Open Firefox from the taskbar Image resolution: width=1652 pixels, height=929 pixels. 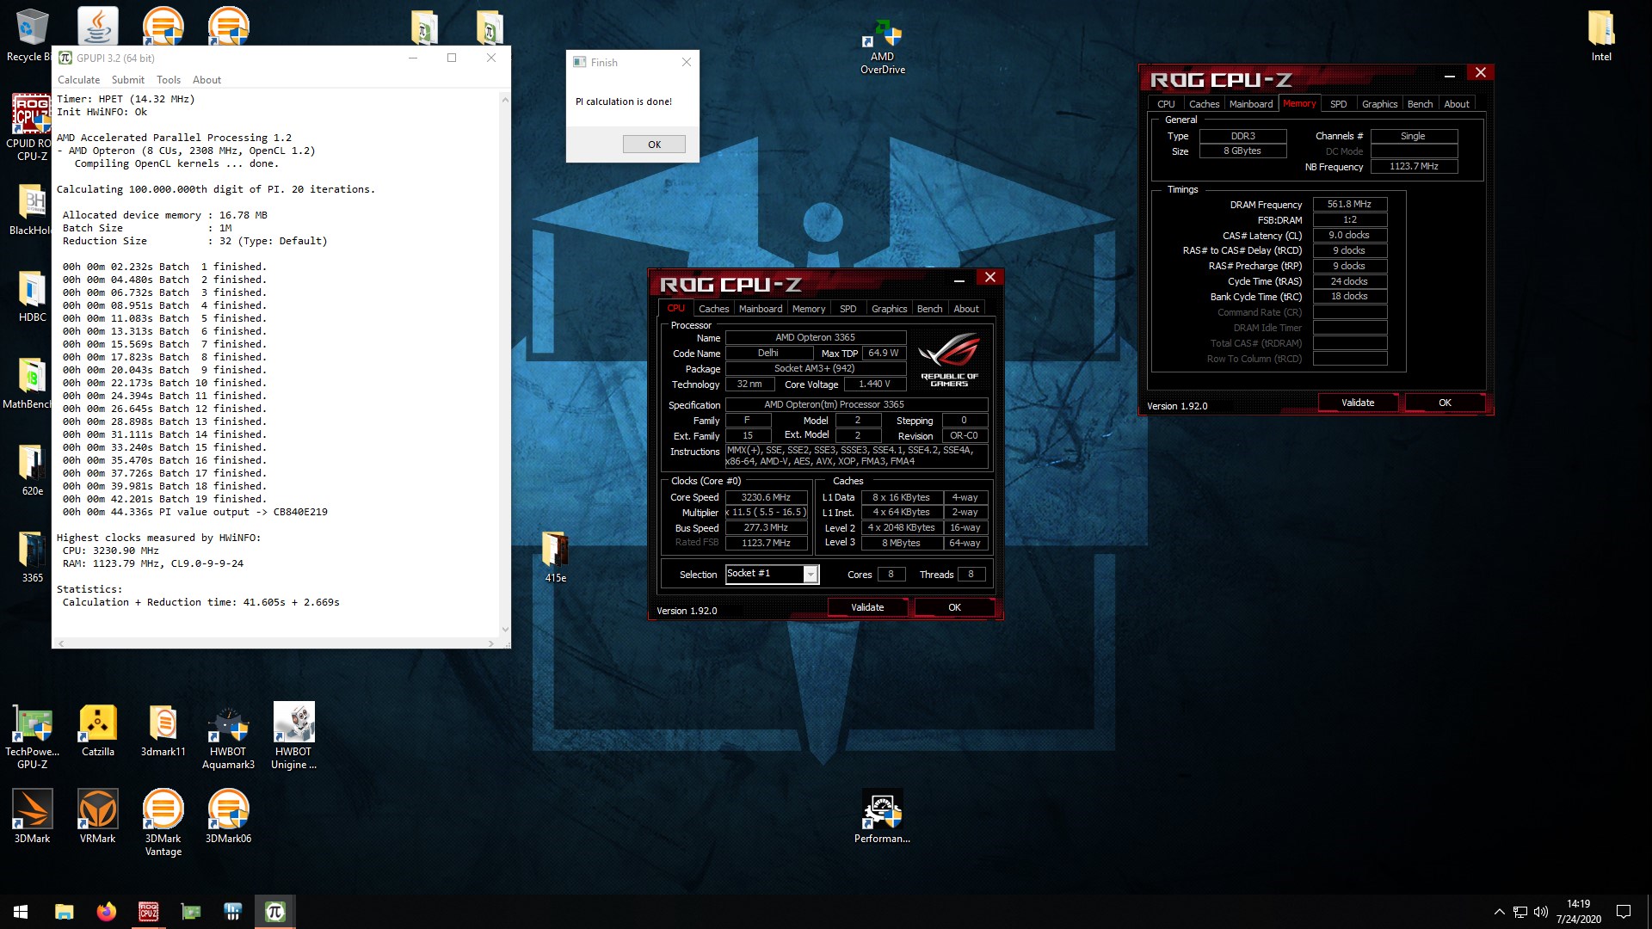106,912
